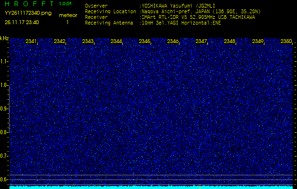Click the cyan signal strip at bottom

(151, 187)
